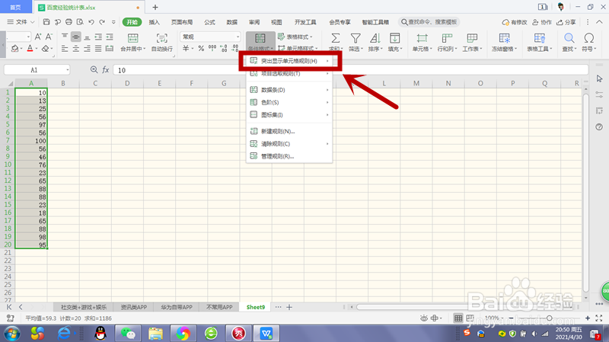Choose Manage Rules (管理规则) menu item
Screen dimensions: 609x342
[x=290, y=156]
